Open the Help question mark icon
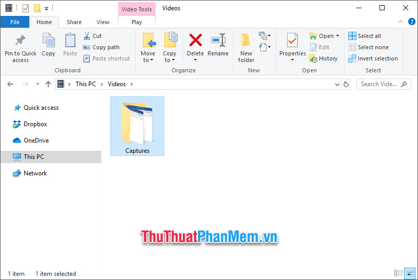 (412, 22)
